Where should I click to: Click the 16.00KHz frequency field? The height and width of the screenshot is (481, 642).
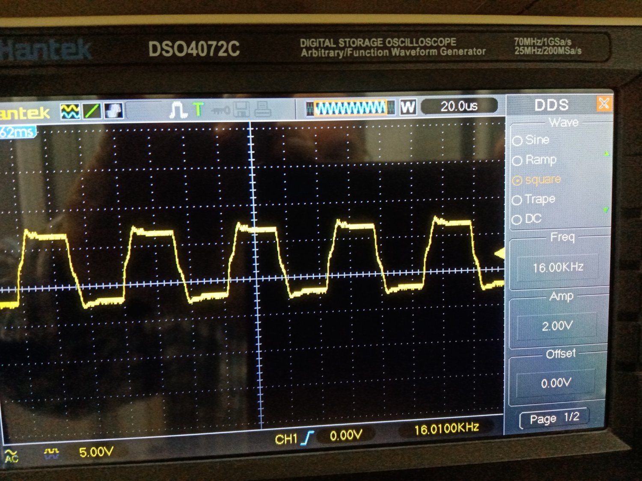(558, 268)
